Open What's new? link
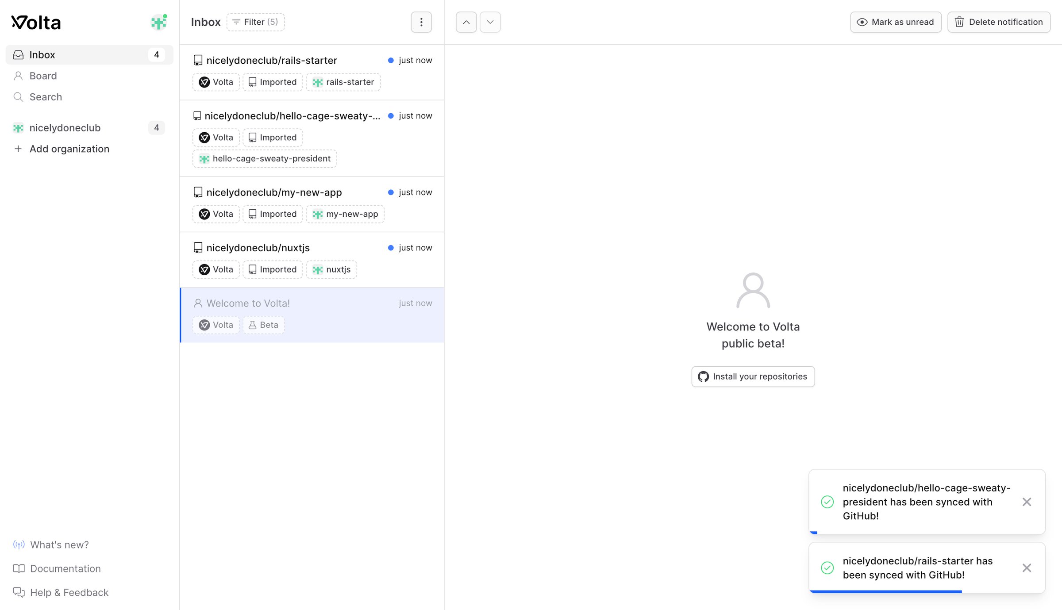This screenshot has width=1062, height=610. click(51, 545)
